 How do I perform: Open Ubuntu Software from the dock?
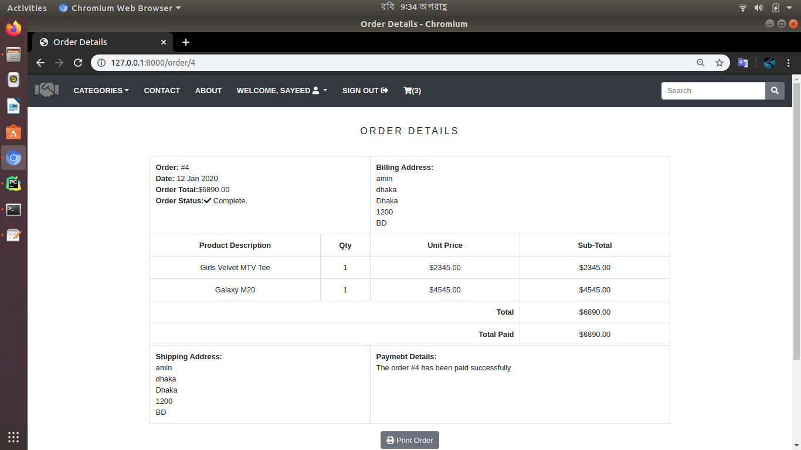[13, 132]
